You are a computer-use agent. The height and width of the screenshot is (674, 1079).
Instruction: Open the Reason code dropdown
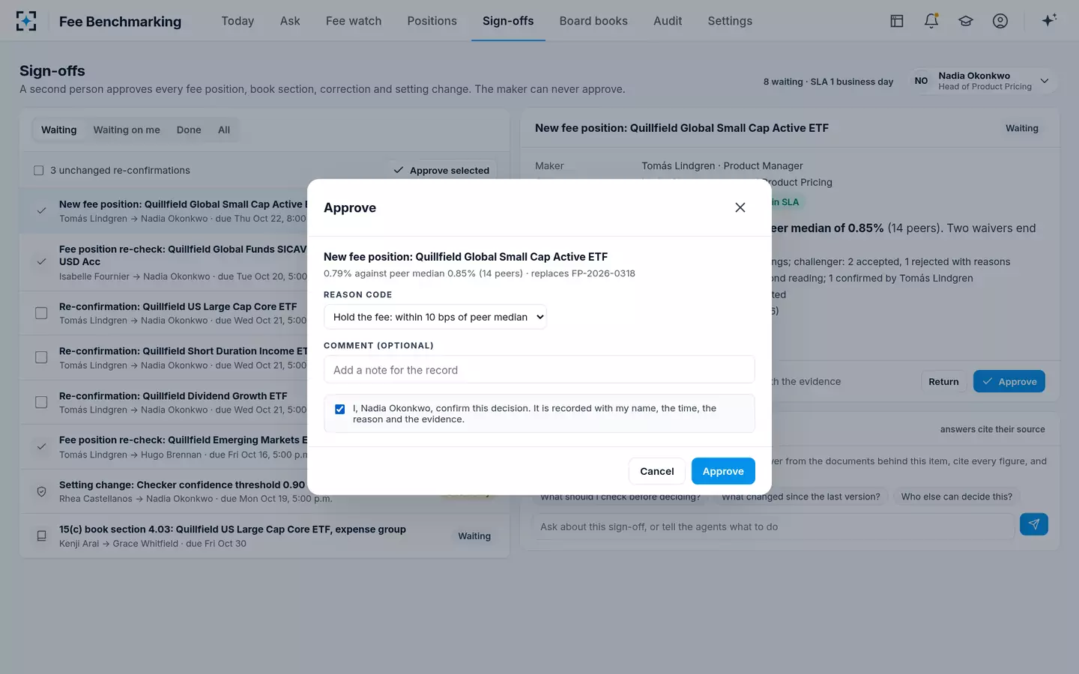(435, 317)
